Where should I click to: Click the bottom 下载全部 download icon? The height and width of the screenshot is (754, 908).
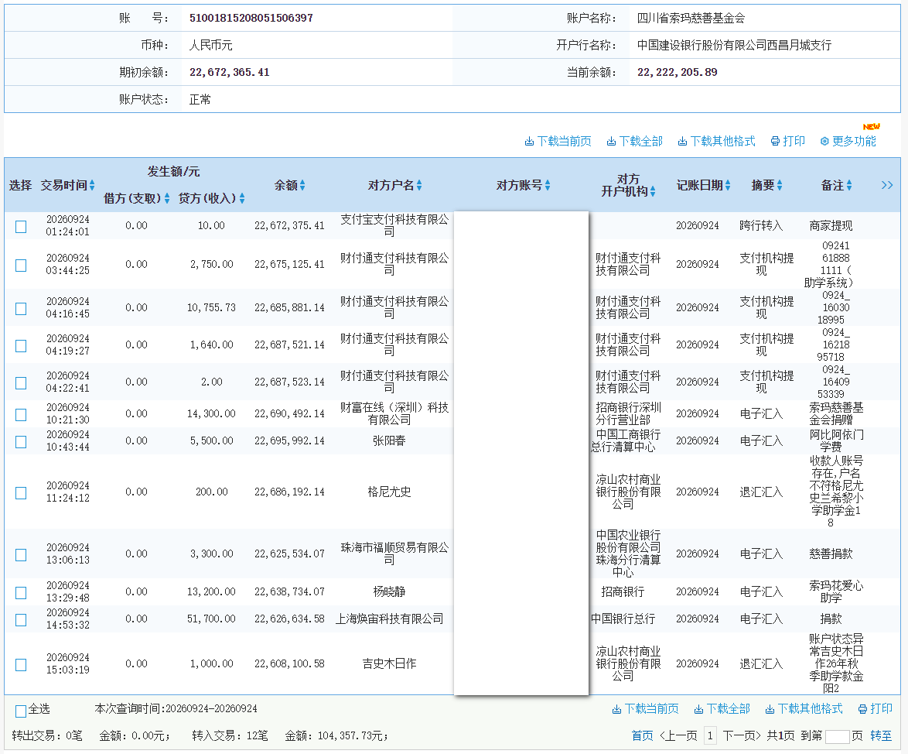tap(698, 709)
